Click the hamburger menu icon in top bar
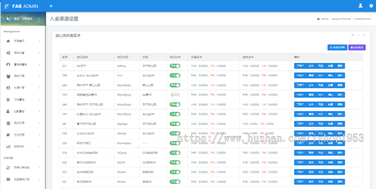 point(51,6)
